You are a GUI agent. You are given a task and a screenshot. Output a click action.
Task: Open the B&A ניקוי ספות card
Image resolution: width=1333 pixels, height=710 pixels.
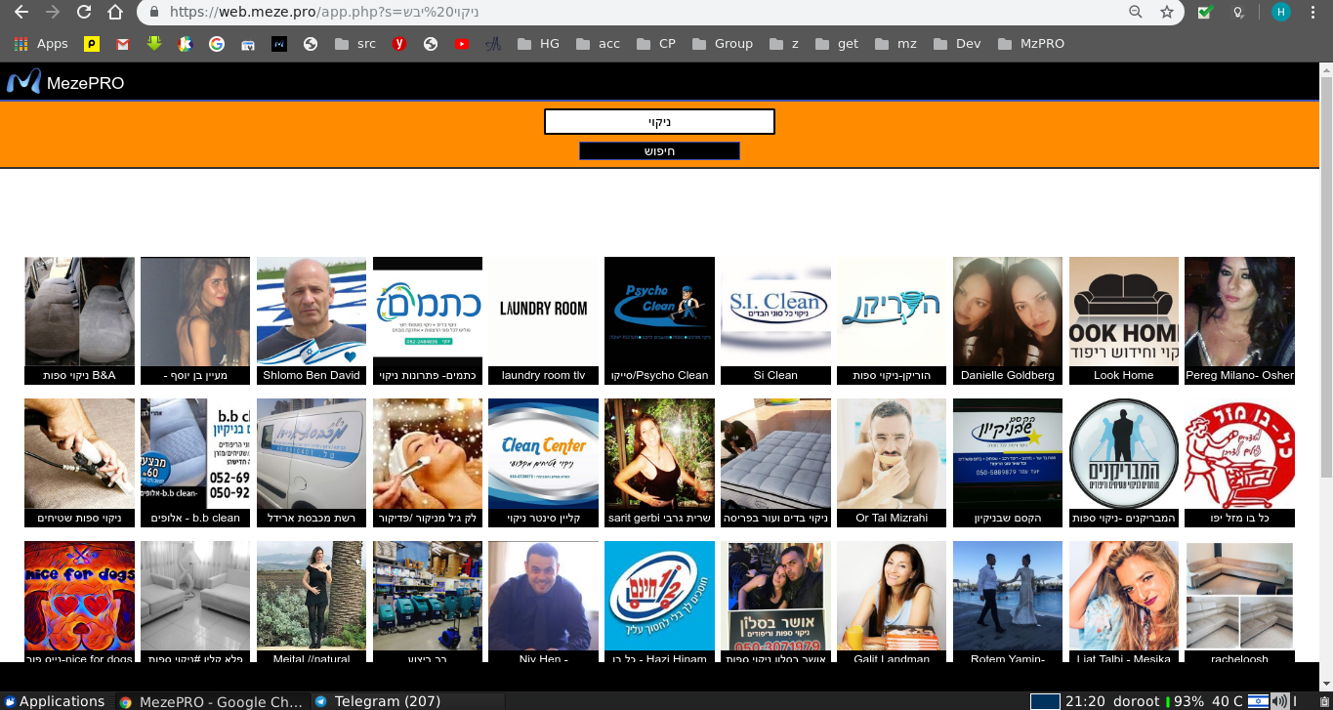(x=79, y=320)
